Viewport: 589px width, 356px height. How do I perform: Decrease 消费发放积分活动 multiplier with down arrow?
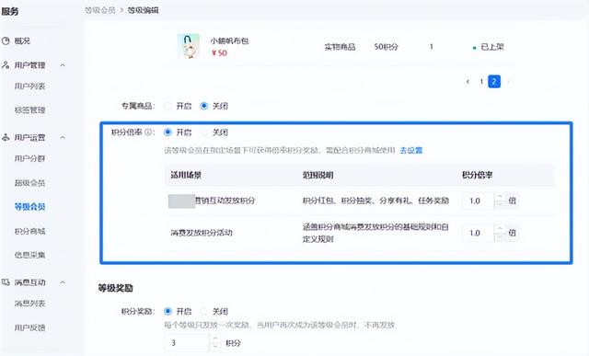tap(500, 237)
